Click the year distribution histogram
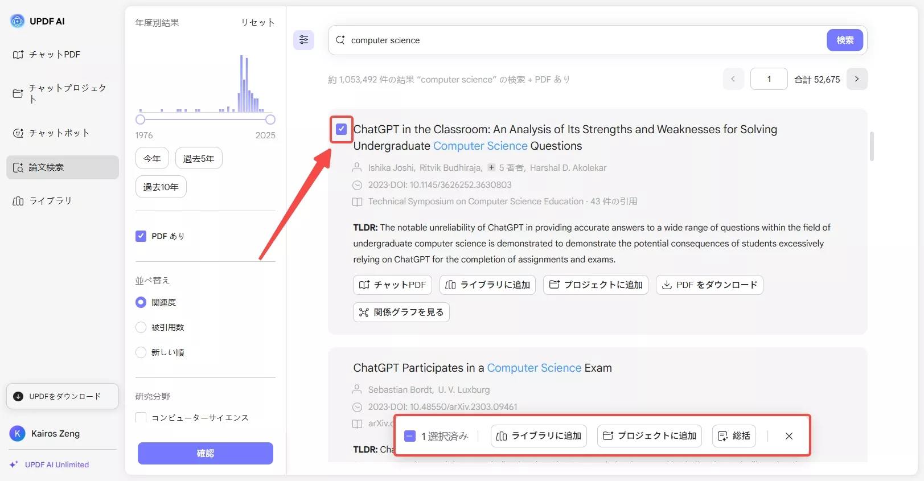The height and width of the screenshot is (481, 924). 205,83
